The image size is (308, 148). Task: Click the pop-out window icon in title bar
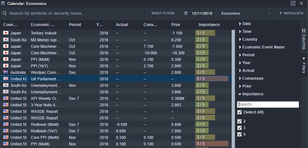coord(293,3)
